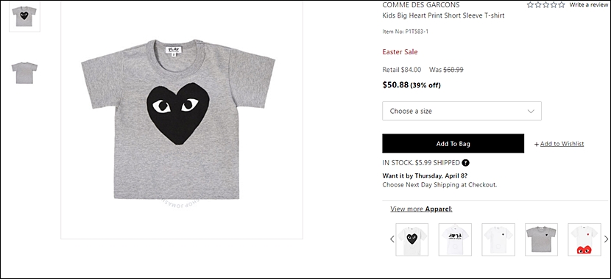Screen dimensions: 611x279
Task: Click the carousel right arrow
Action: 606,239
